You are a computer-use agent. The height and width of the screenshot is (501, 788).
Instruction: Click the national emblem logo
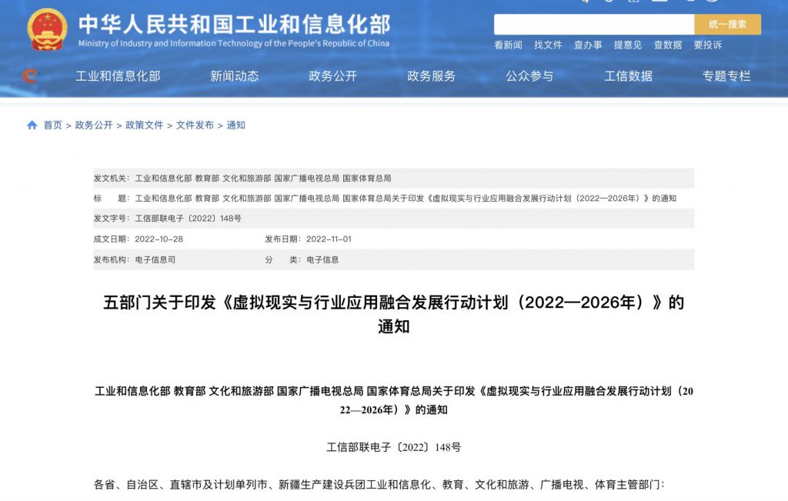tap(47, 30)
